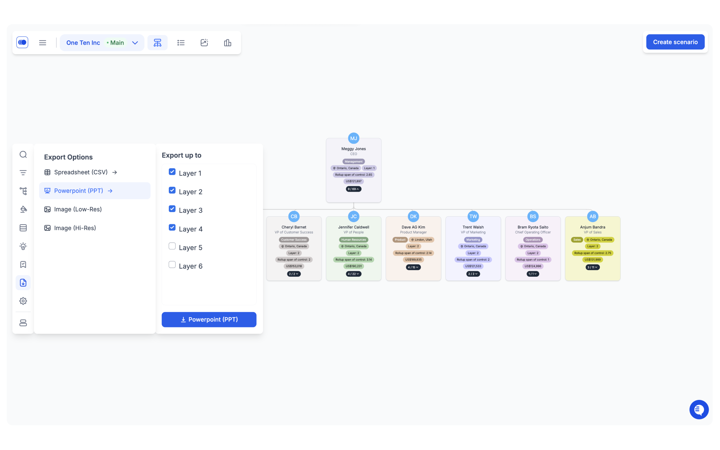This screenshot has width=720, height=450.
Task: Click the org chart hierarchy view icon
Action: tap(157, 42)
